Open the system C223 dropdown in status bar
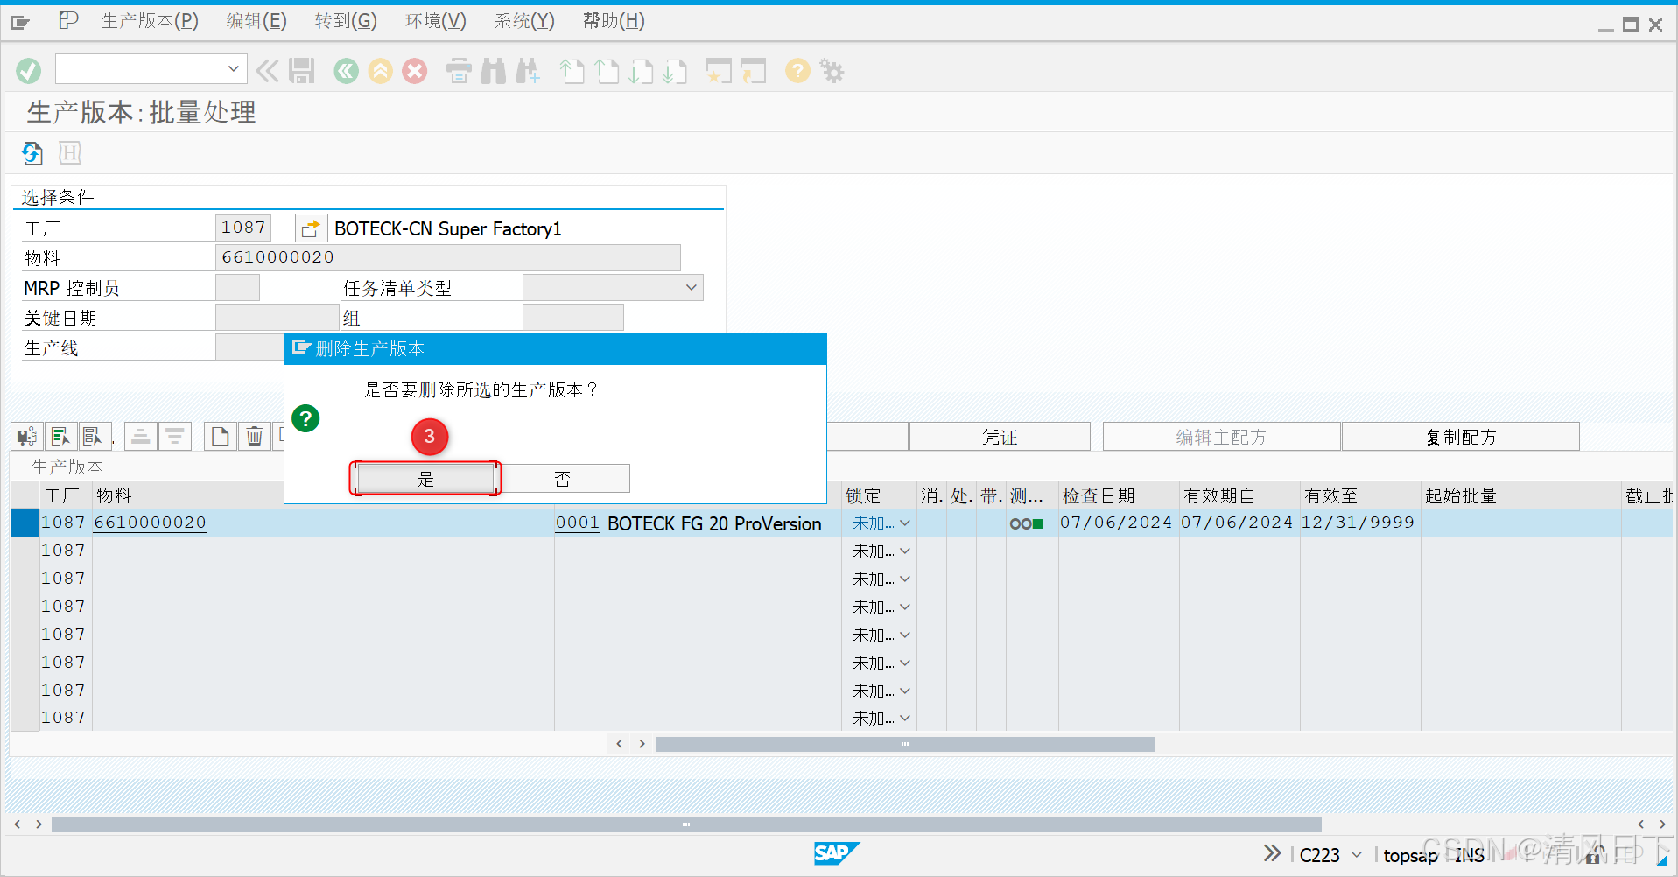The image size is (1678, 877). [x=1357, y=854]
